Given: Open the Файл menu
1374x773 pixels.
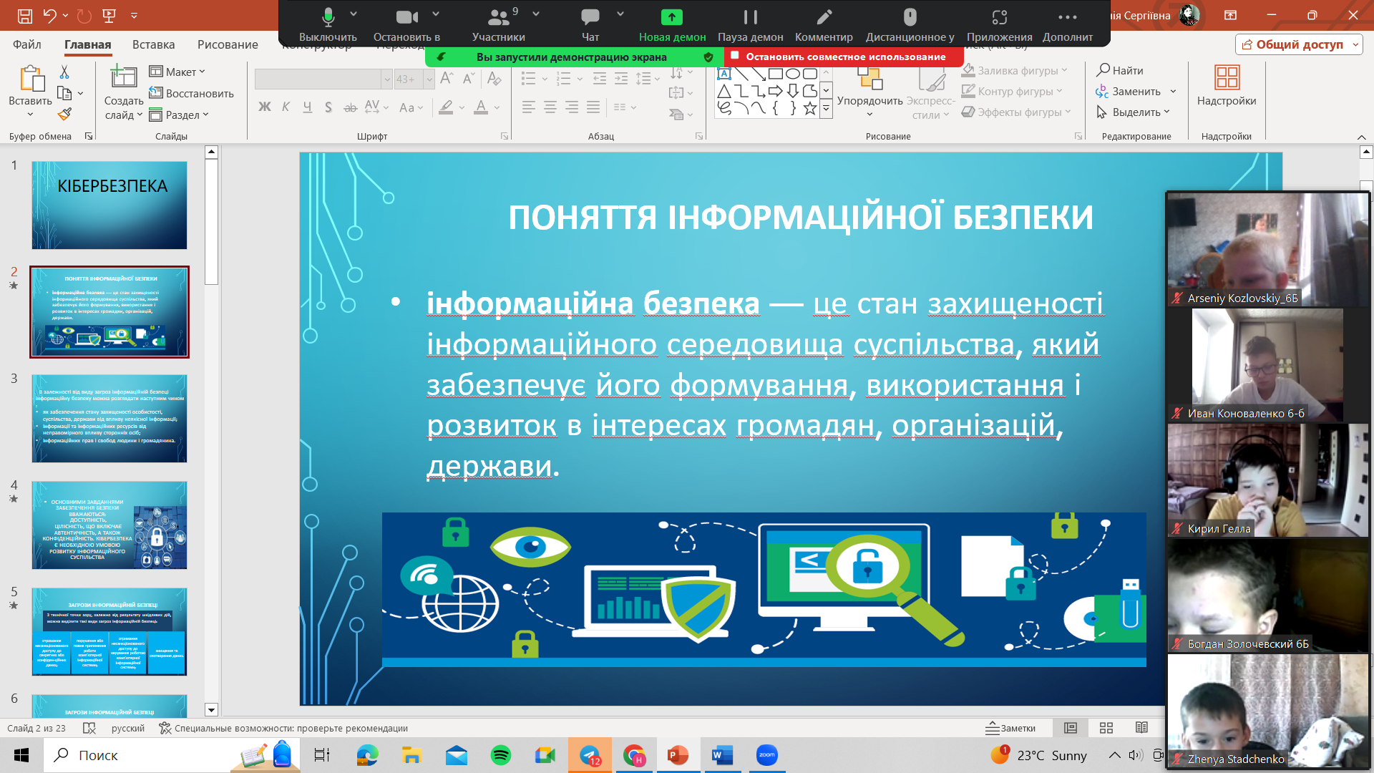Looking at the screenshot, I should (x=27, y=44).
